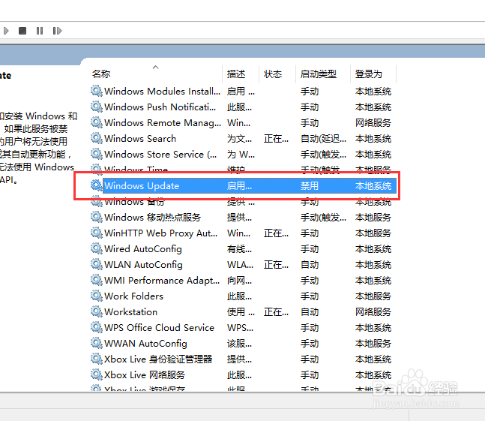Click gear icon beside Xbox Live 网络服务
Screen dimensions: 485x421
[x=96, y=375]
